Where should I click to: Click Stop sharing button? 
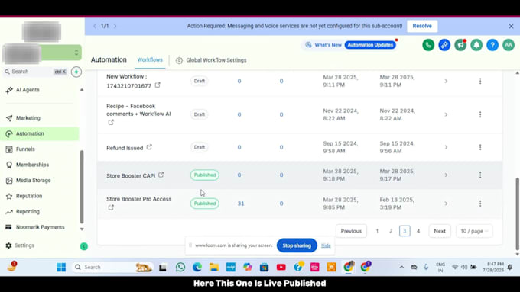tap(297, 245)
